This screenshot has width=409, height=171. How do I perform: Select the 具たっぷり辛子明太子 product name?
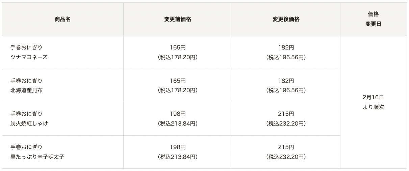coord(37,157)
